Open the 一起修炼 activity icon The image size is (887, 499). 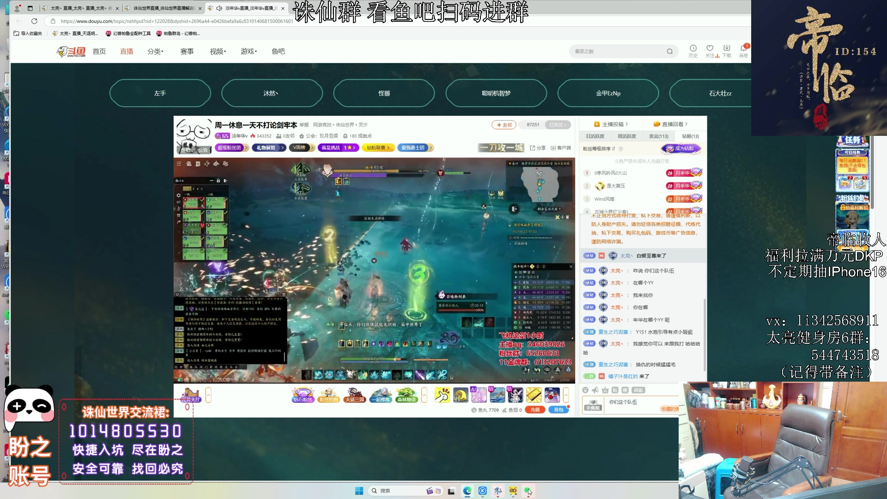tap(381, 396)
